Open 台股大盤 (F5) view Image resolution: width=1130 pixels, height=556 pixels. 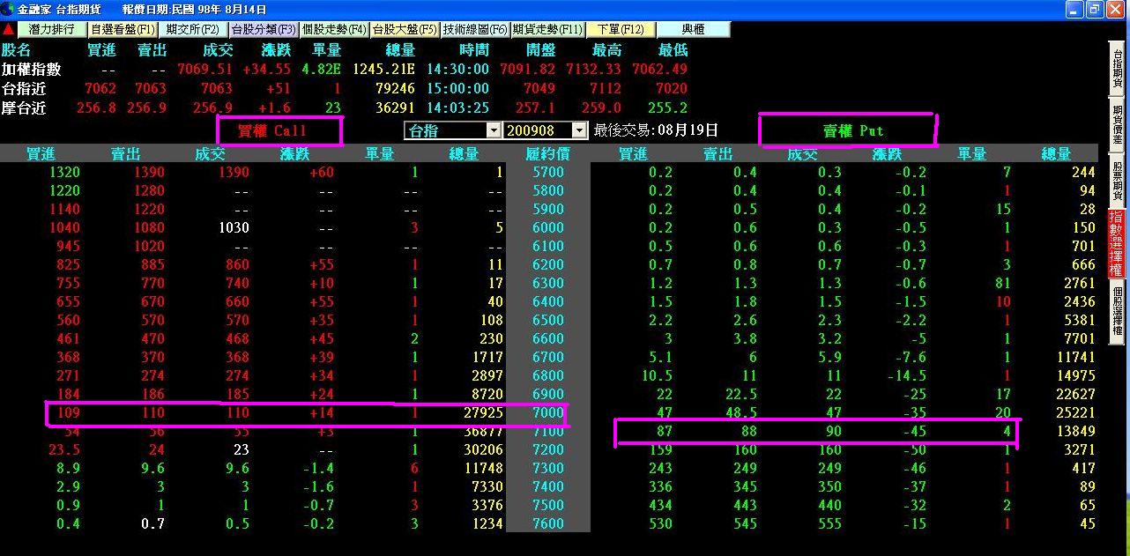405,29
